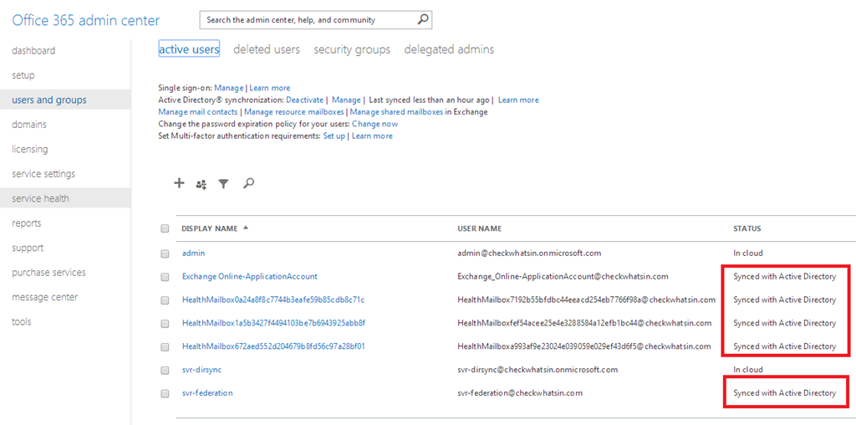Tick the svr-dirsync user checkbox
This screenshot has width=856, height=425.
click(165, 370)
